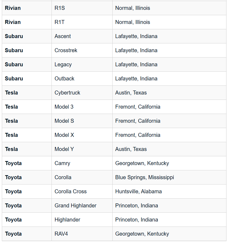This screenshot has height=242, width=227.
Task: Click Princeton, Indiana in the Highlander row
Action: click(136, 220)
